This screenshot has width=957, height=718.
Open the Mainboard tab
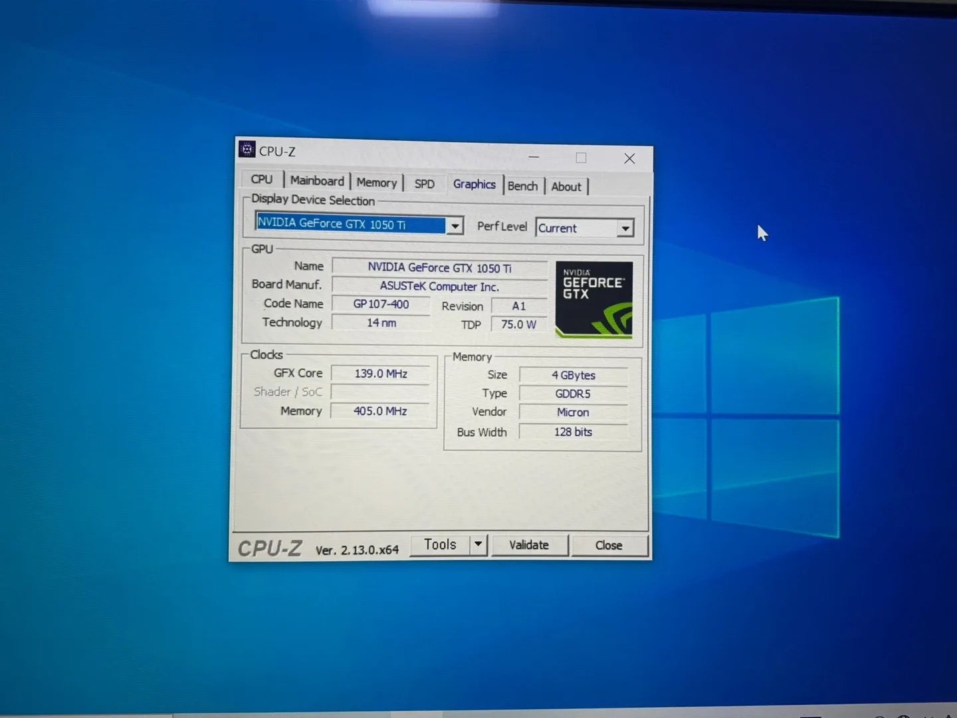tap(317, 181)
